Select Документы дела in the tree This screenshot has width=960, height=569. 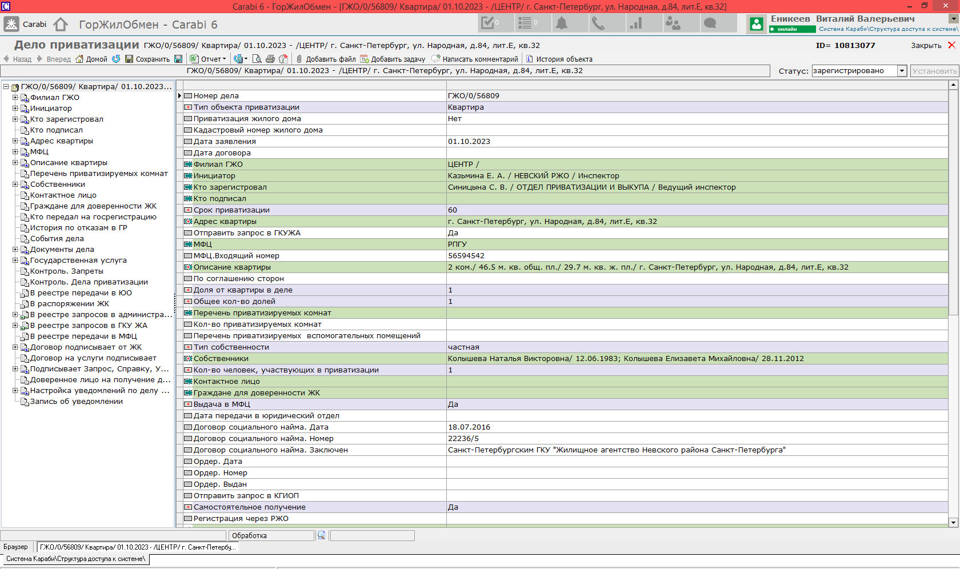coord(62,250)
